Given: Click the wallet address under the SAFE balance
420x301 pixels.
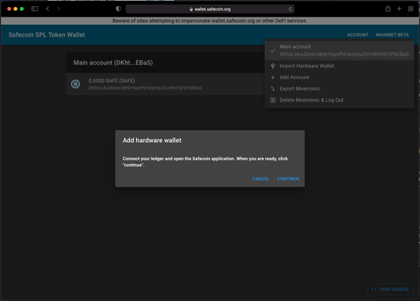Looking at the screenshot, I should (145, 88).
